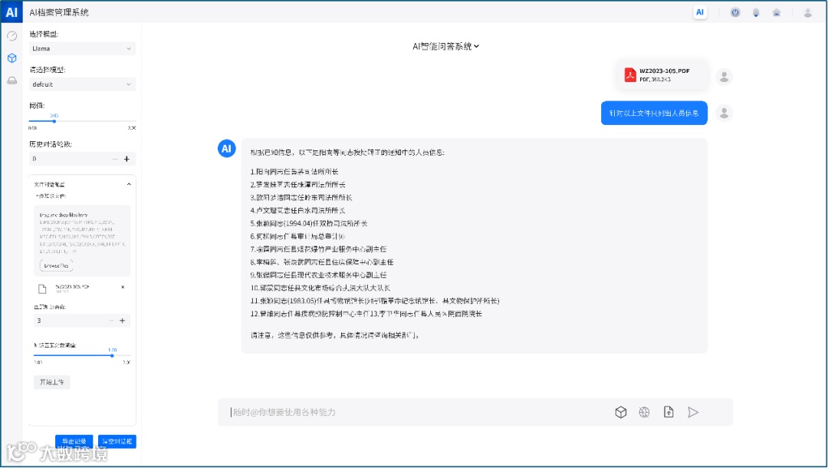The image size is (828, 468).
Task: Click the power icon in top header
Action: [x=735, y=12]
